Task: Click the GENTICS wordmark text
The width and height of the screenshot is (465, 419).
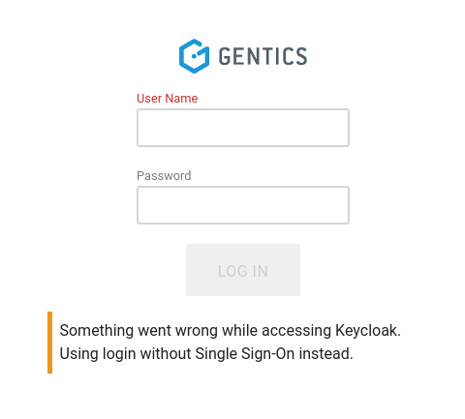Action: tap(263, 56)
